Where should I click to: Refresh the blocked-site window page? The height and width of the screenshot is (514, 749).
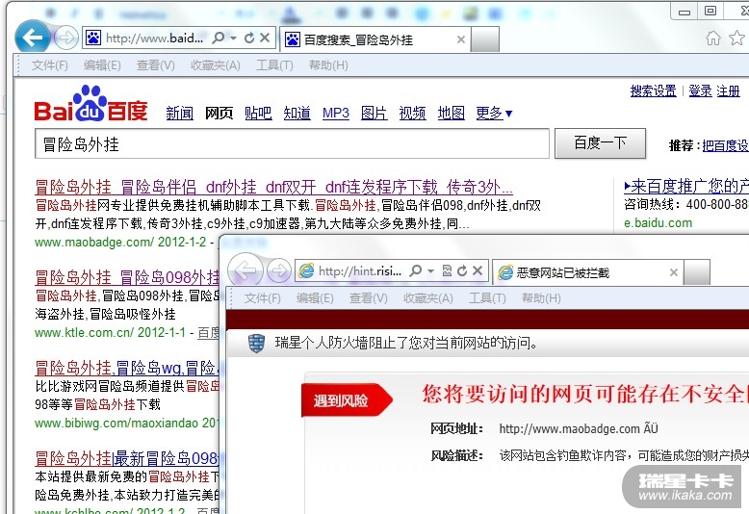tap(462, 270)
